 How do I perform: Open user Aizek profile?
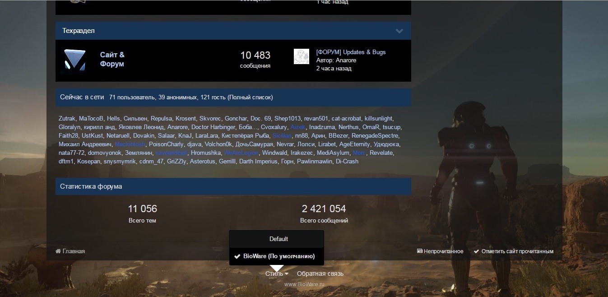(297, 127)
